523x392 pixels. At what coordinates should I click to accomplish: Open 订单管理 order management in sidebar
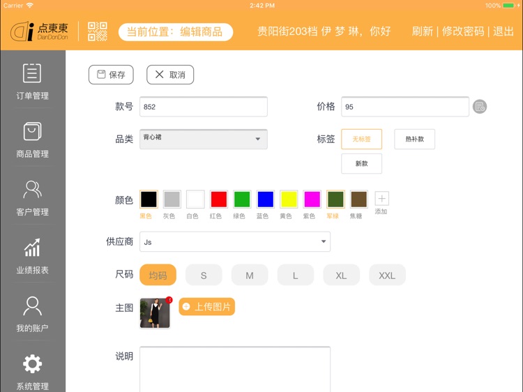click(32, 82)
